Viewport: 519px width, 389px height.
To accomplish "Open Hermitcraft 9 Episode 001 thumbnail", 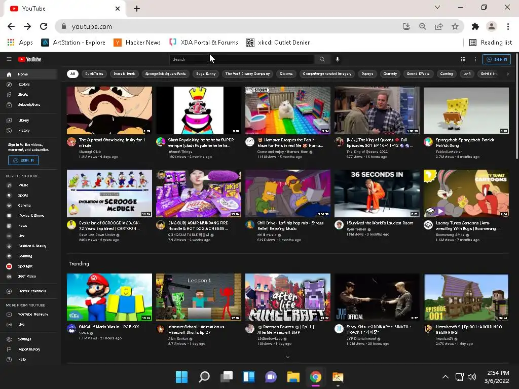I will coord(466,297).
